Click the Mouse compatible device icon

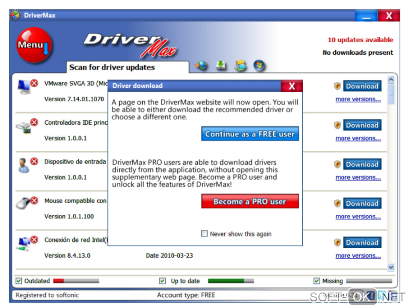23,203
